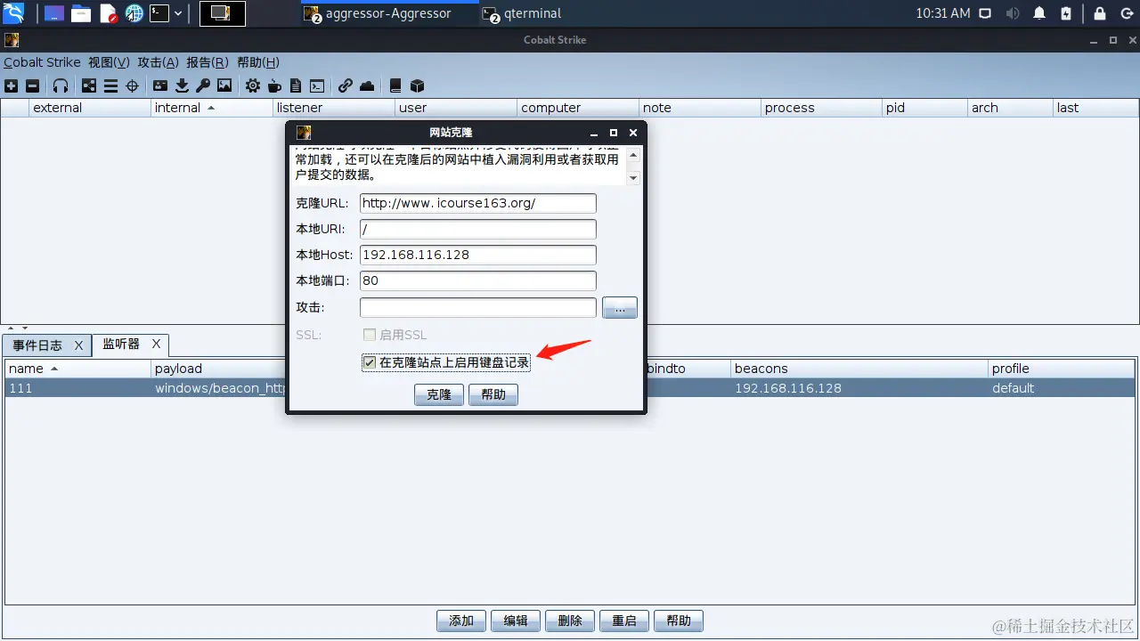The width and height of the screenshot is (1140, 641).
Task: Click the cube icon in the toolbar
Action: pyautogui.click(x=417, y=86)
